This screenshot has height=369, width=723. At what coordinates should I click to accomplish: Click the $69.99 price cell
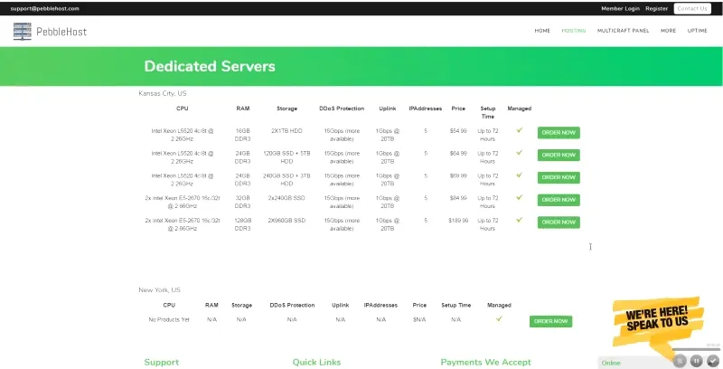pyautogui.click(x=458, y=175)
